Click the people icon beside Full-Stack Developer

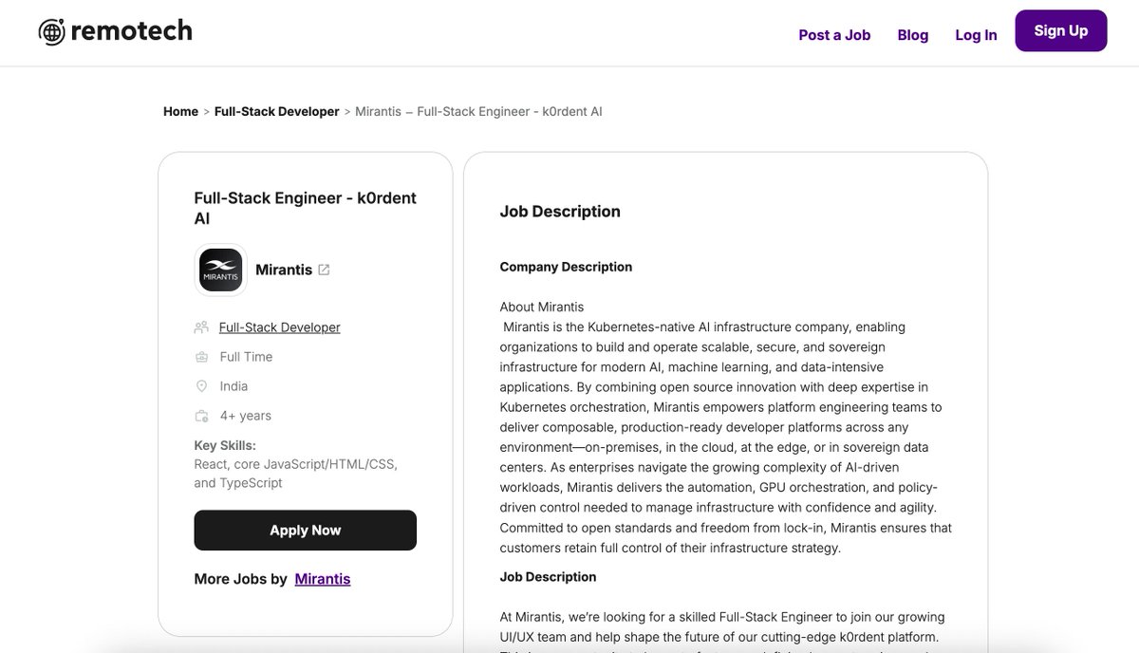click(x=201, y=327)
